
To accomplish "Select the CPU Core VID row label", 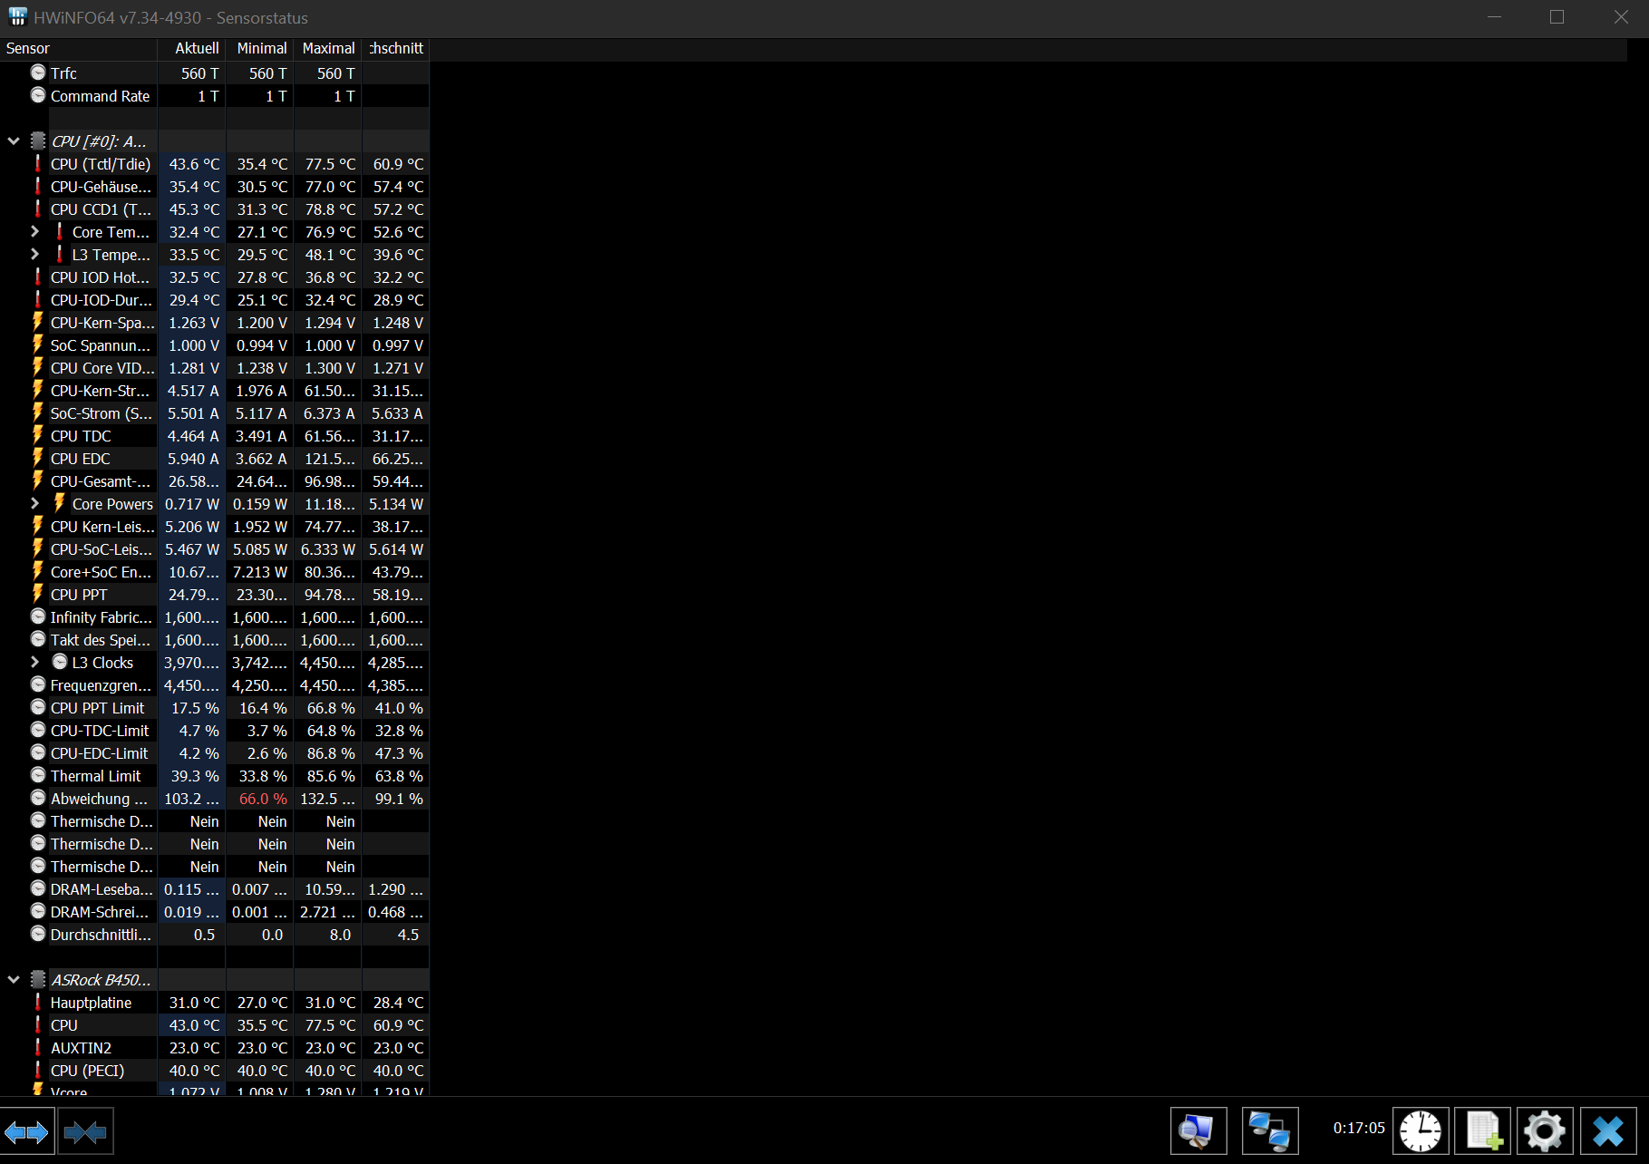I will 102,368.
